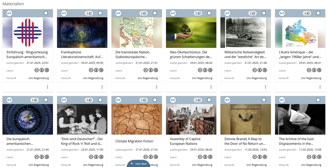Viewport: 329px width, 167px height.
Task: Click element count badge on Dionne Brands card
Action: [252, 100]
